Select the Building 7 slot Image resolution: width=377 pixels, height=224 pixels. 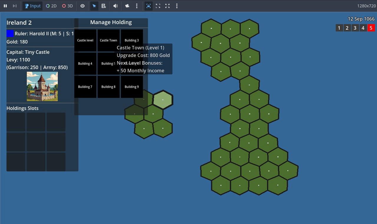[x=85, y=87]
